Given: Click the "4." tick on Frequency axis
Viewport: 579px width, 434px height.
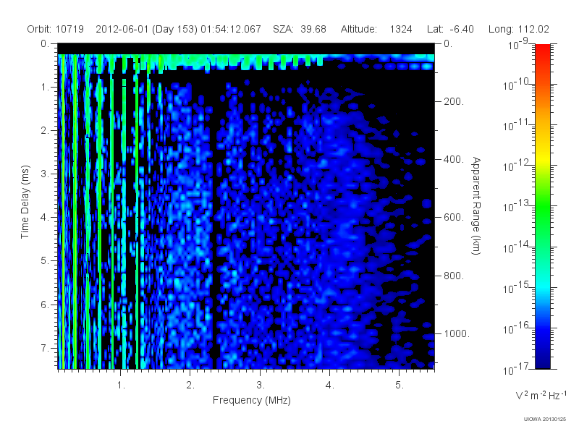Looking at the screenshot, I should (330, 386).
